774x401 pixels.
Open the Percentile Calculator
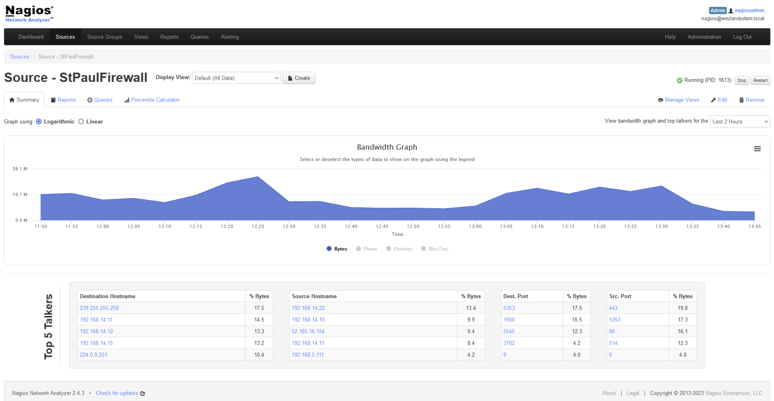coord(155,100)
